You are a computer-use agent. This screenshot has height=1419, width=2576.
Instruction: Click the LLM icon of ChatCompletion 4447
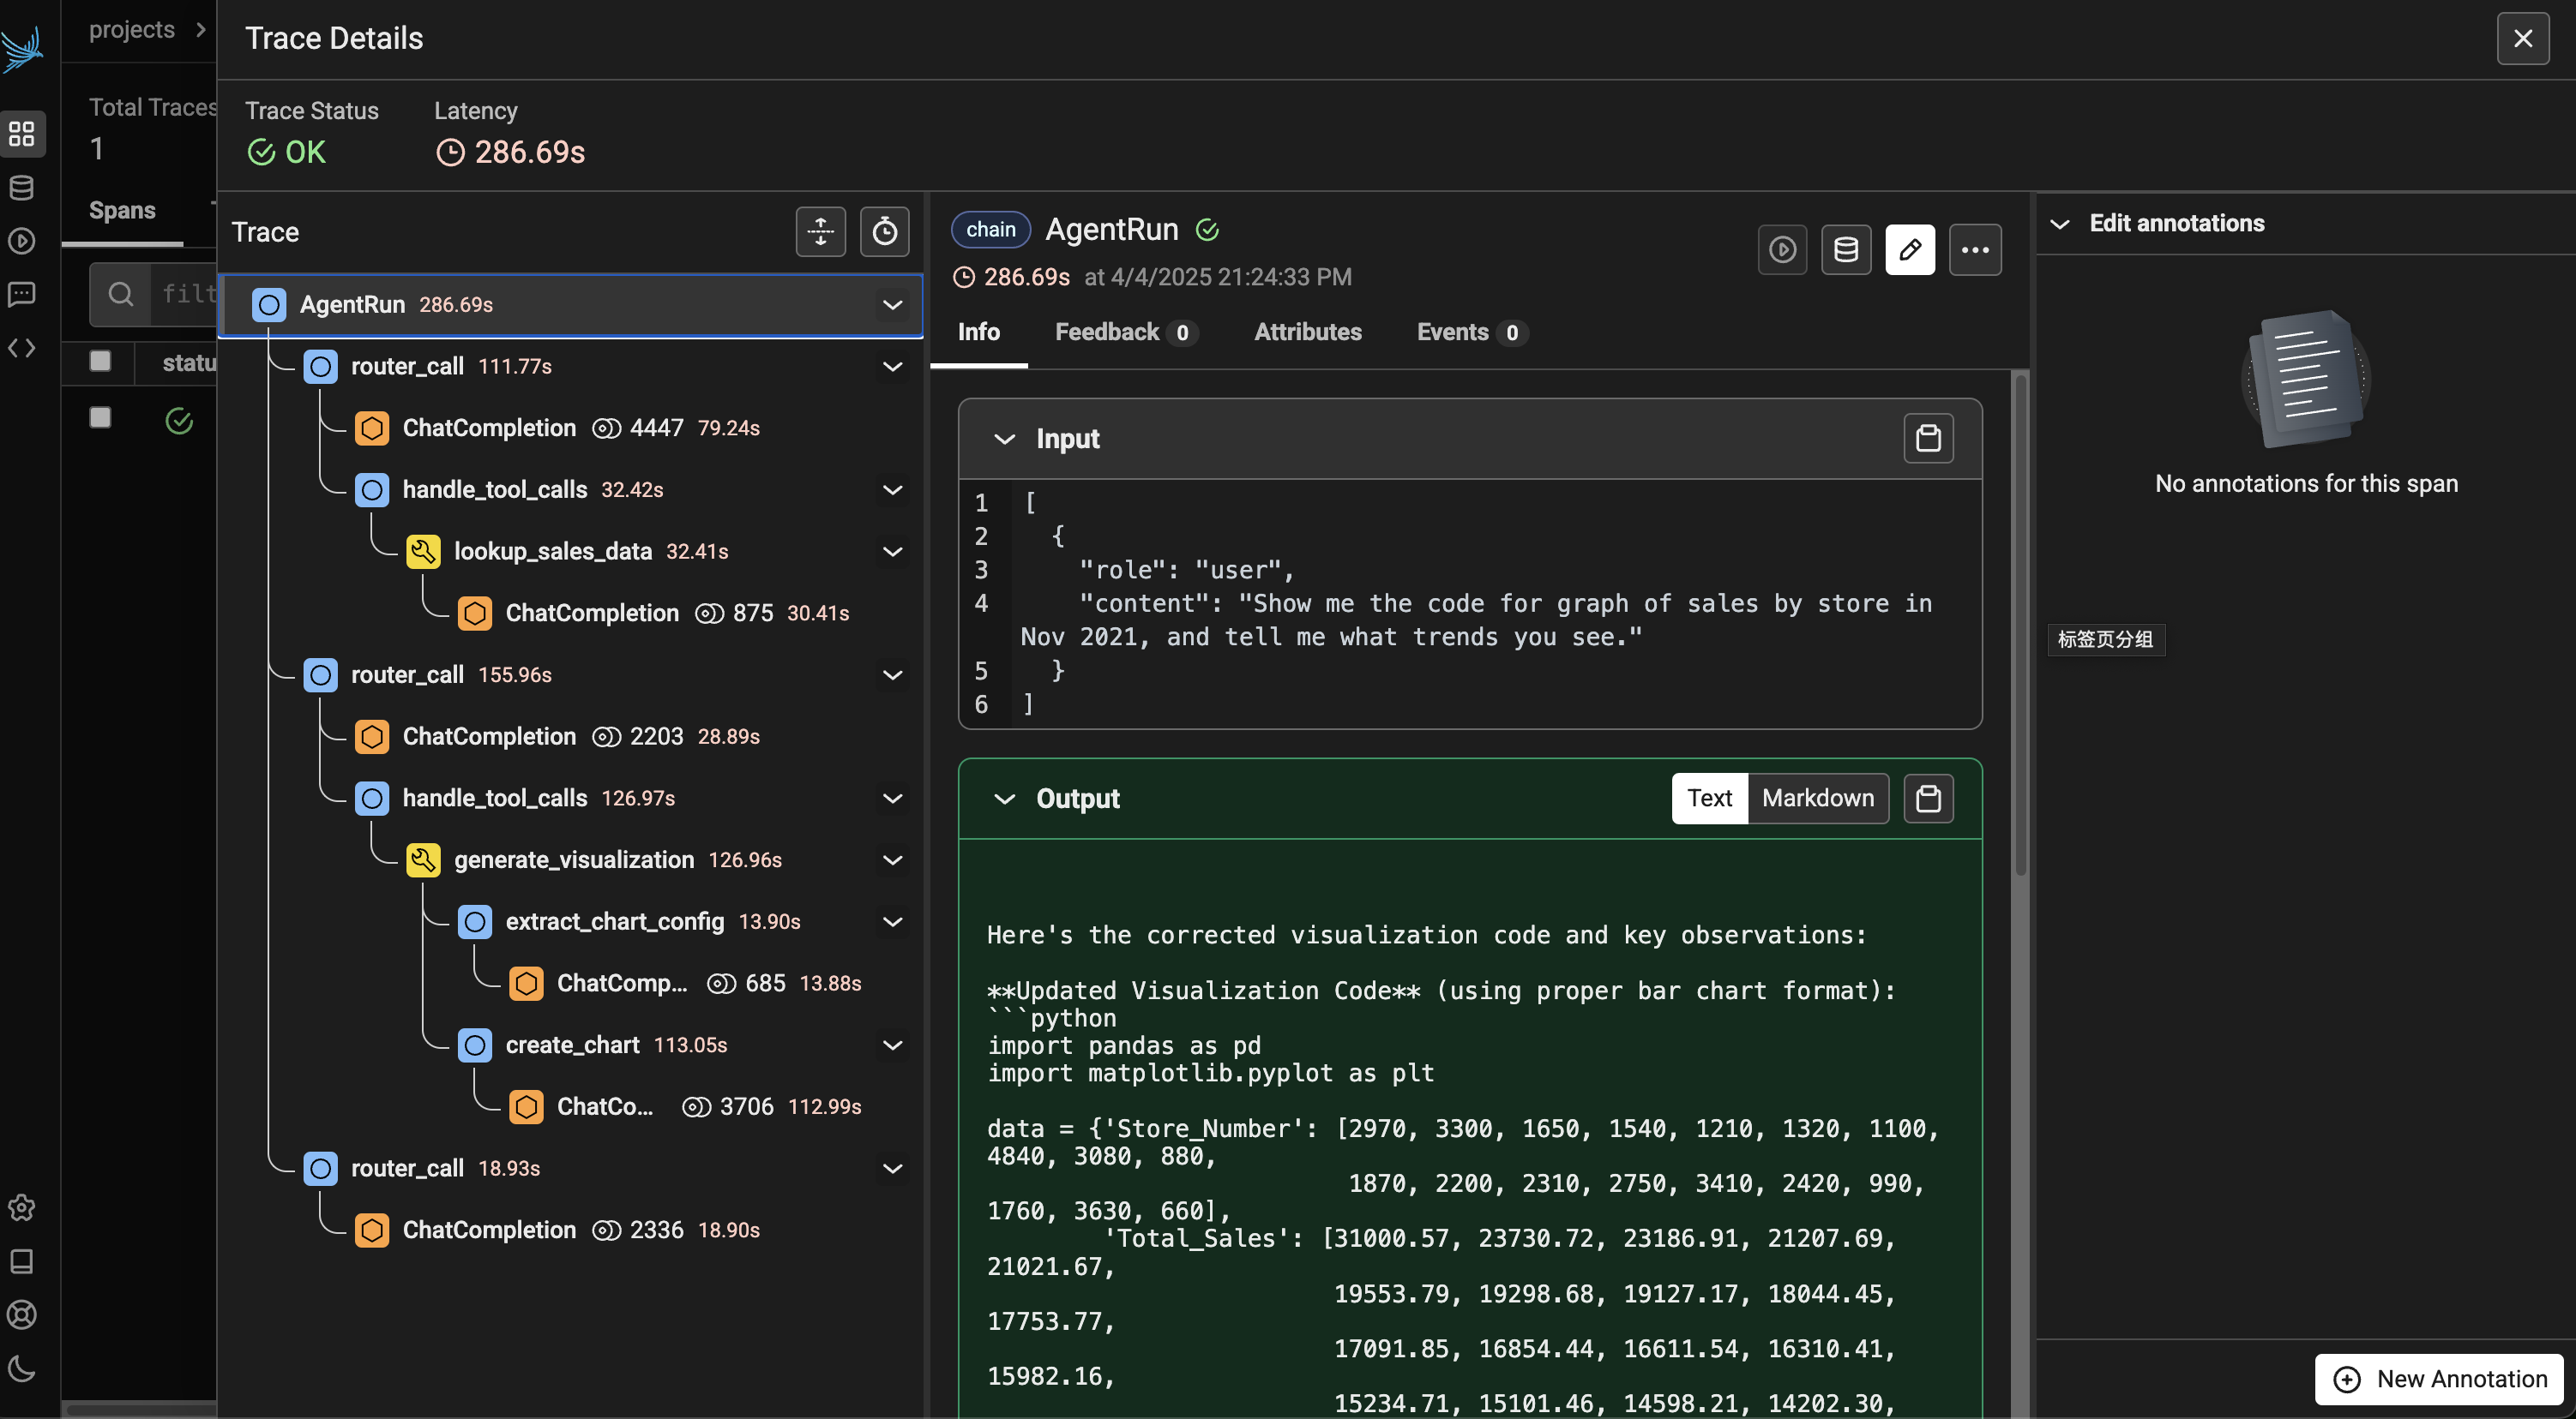(372, 428)
